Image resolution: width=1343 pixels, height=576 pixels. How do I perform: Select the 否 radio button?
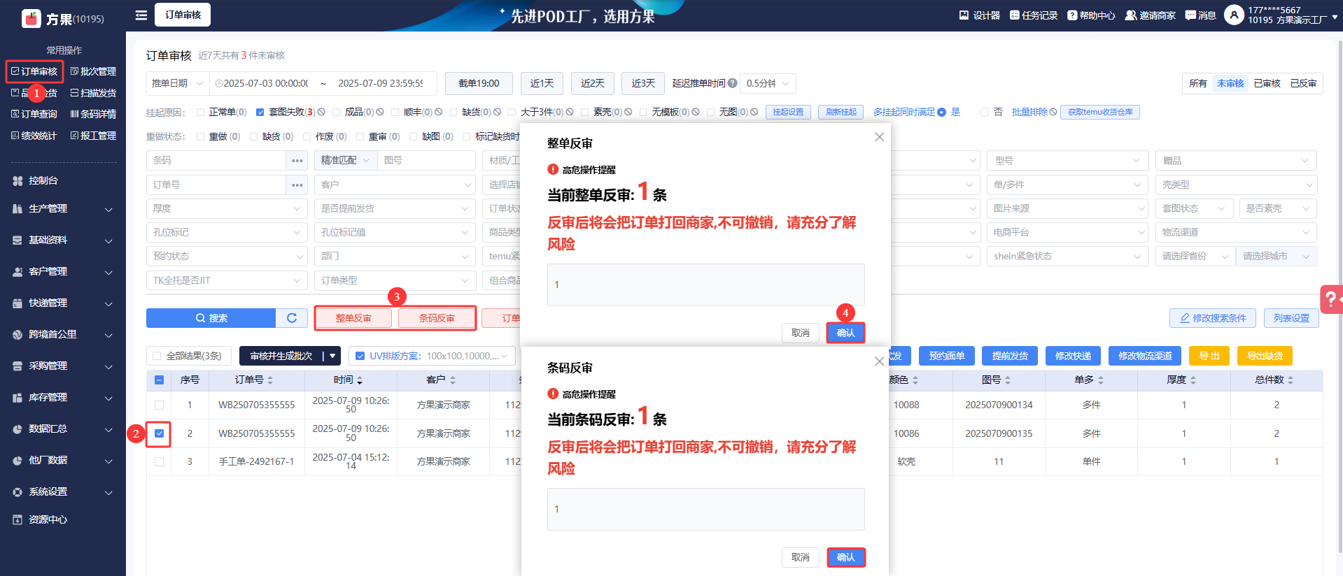coord(984,112)
